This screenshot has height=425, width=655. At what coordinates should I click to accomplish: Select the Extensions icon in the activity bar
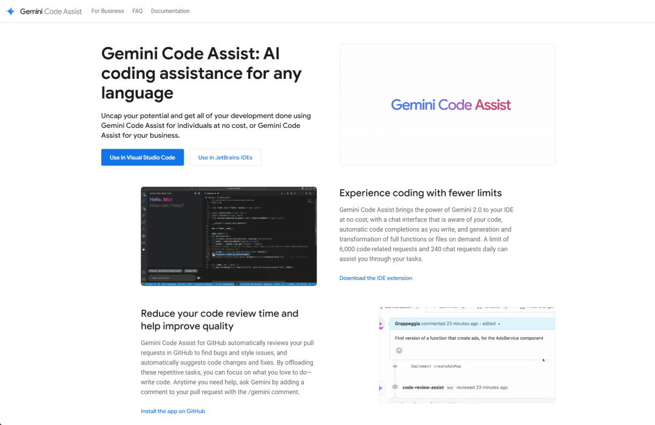(144, 221)
